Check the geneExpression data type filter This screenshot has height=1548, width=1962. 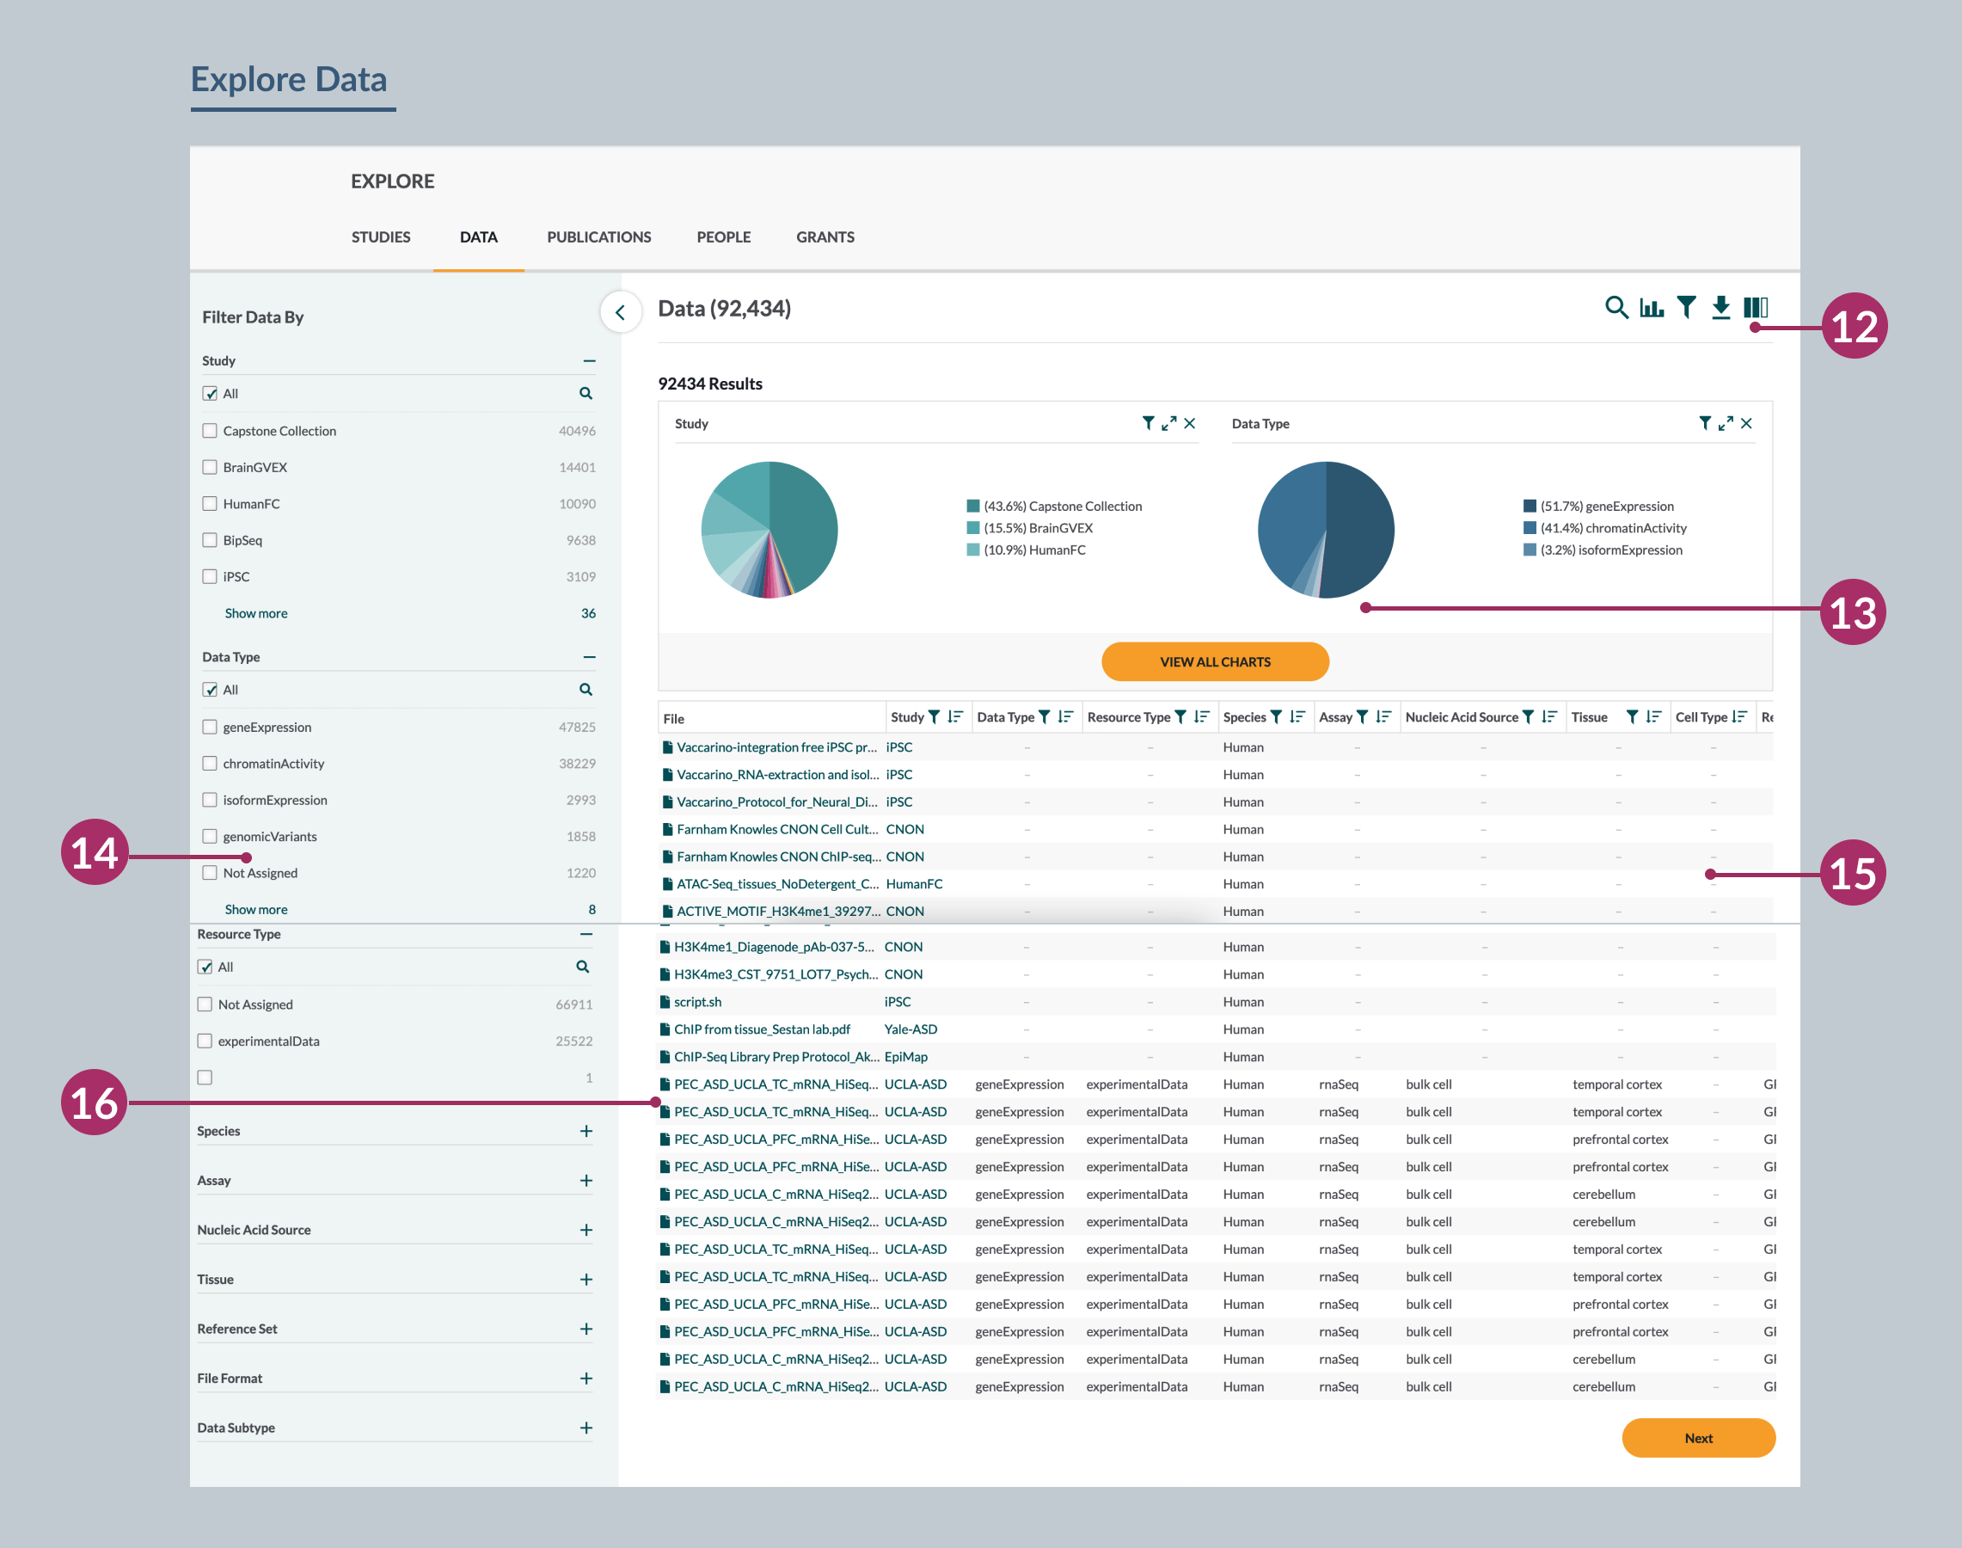click(209, 727)
